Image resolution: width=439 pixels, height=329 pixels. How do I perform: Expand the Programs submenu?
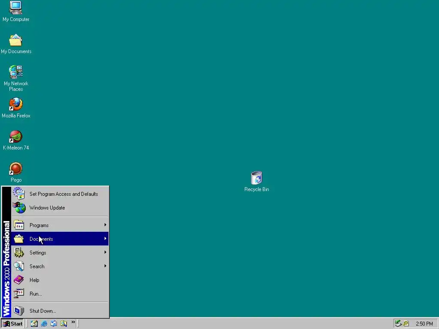[x=60, y=225]
